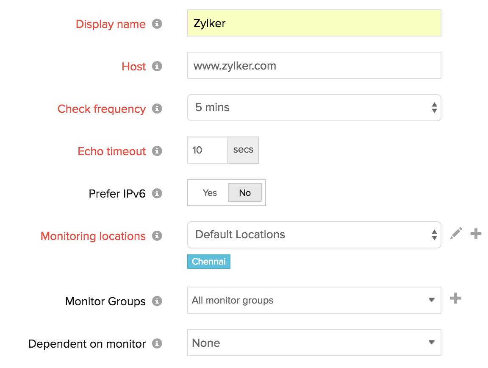Image resolution: width=488 pixels, height=368 pixels.
Task: Click the Echo timeout seconds field
Action: click(x=207, y=150)
